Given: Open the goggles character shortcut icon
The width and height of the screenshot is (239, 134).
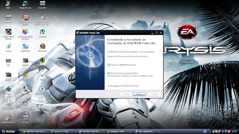Looking at the screenshot, I should [x=42, y=46].
